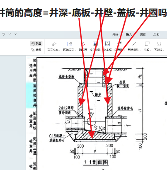Click the ≤10% slope label

coord(100,128)
